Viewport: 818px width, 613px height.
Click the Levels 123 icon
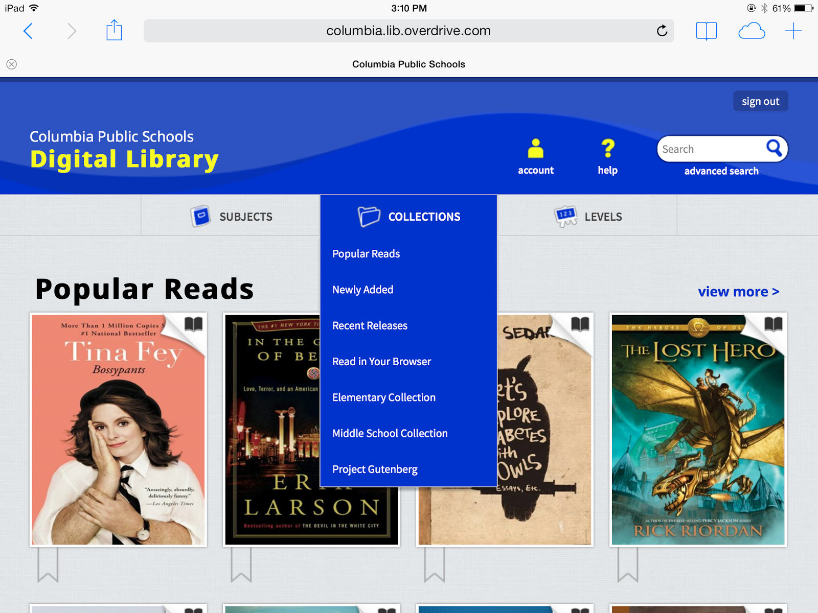(x=565, y=216)
